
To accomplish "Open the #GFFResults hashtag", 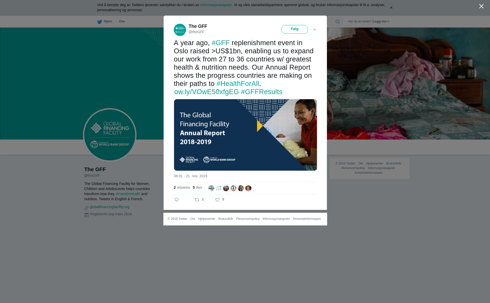I will point(262,92).
